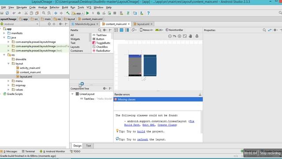Click the Pan hand icon

point(190,36)
